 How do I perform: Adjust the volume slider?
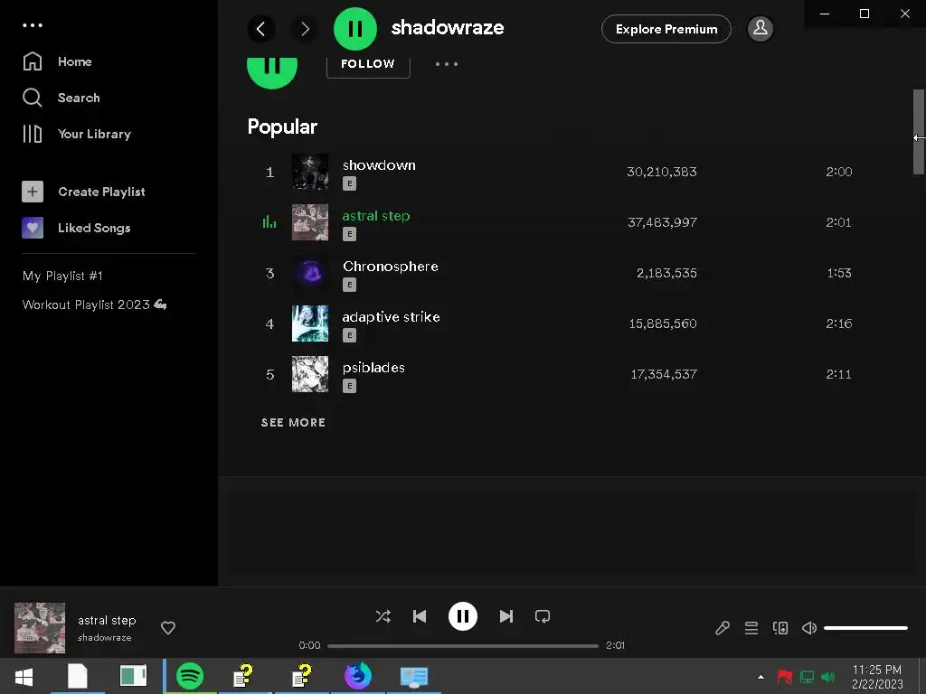click(x=865, y=628)
